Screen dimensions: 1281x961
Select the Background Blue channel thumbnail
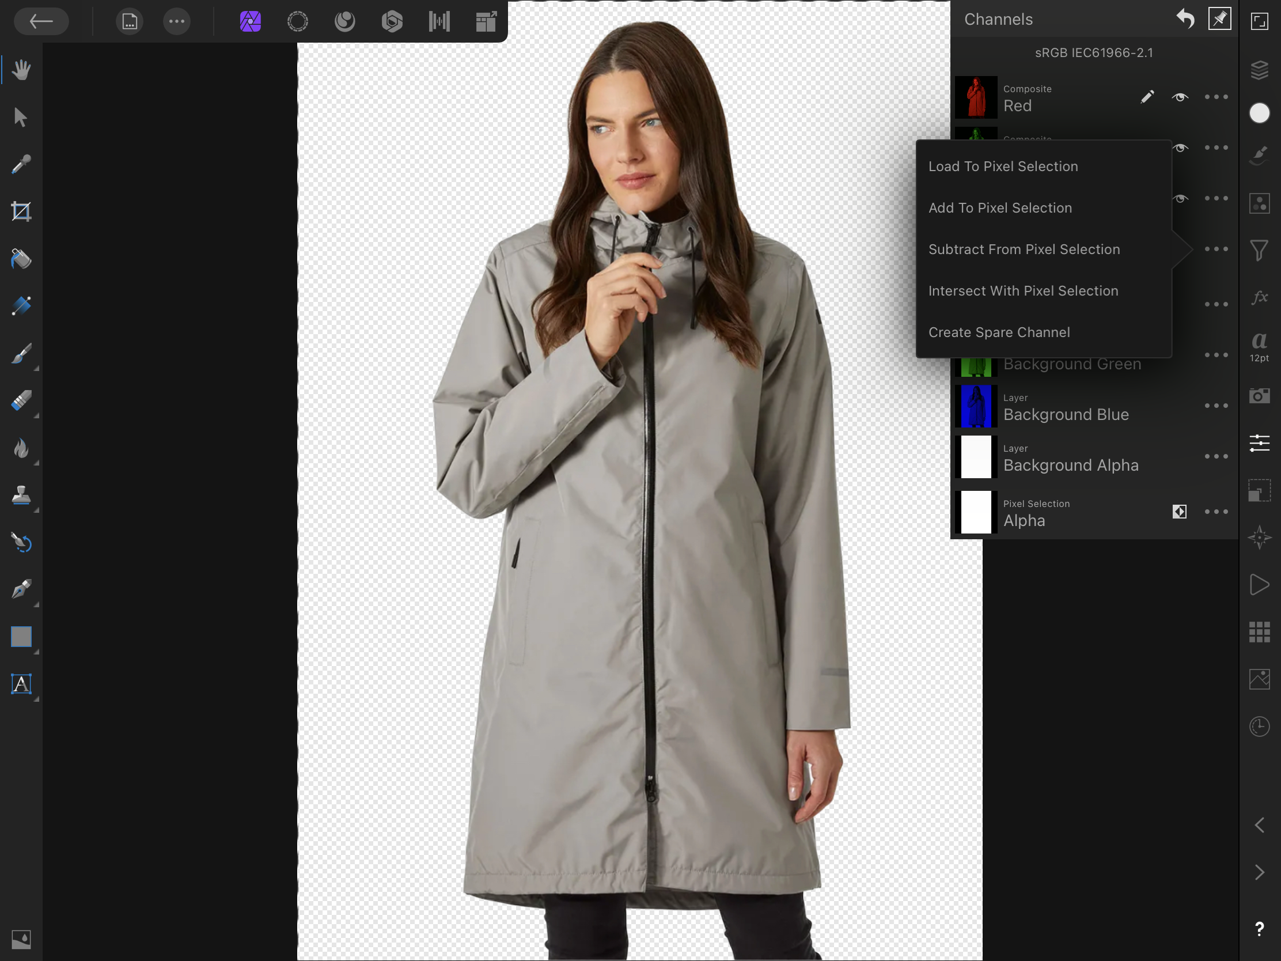point(976,406)
